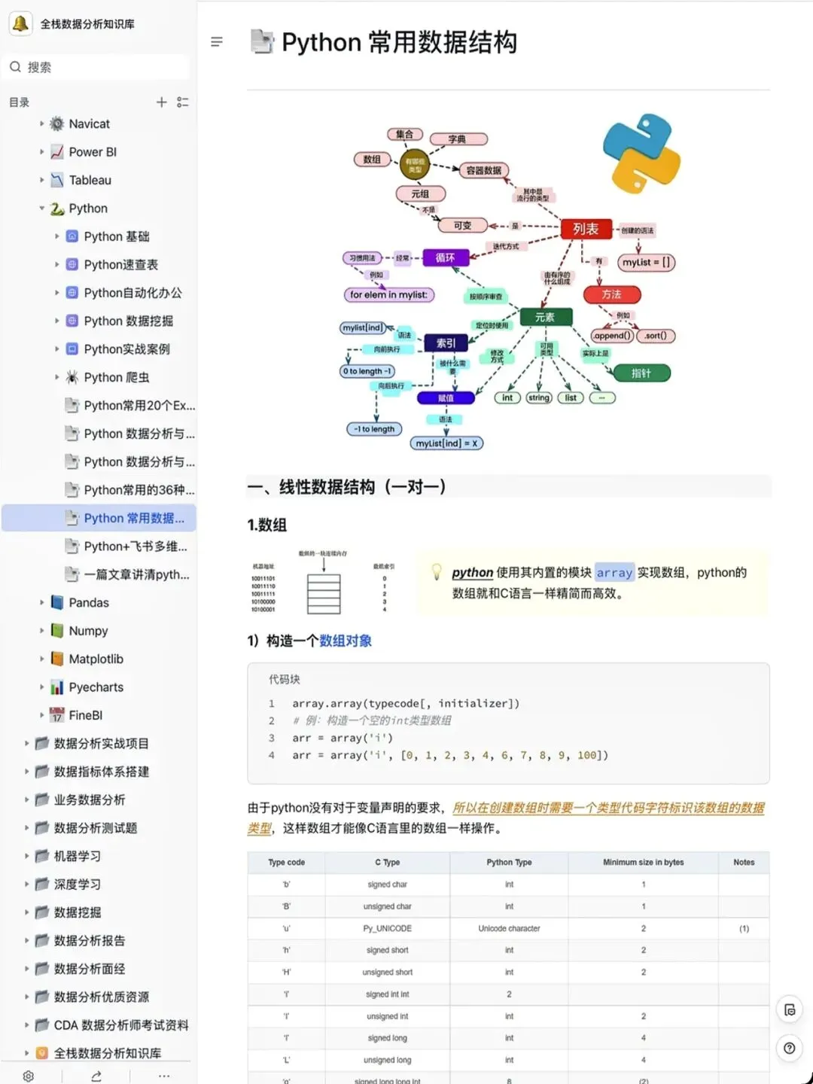Viewport: 813px width, 1084px height.
Task: Open the 数据指标体系搭建 folder
Action: point(101,772)
